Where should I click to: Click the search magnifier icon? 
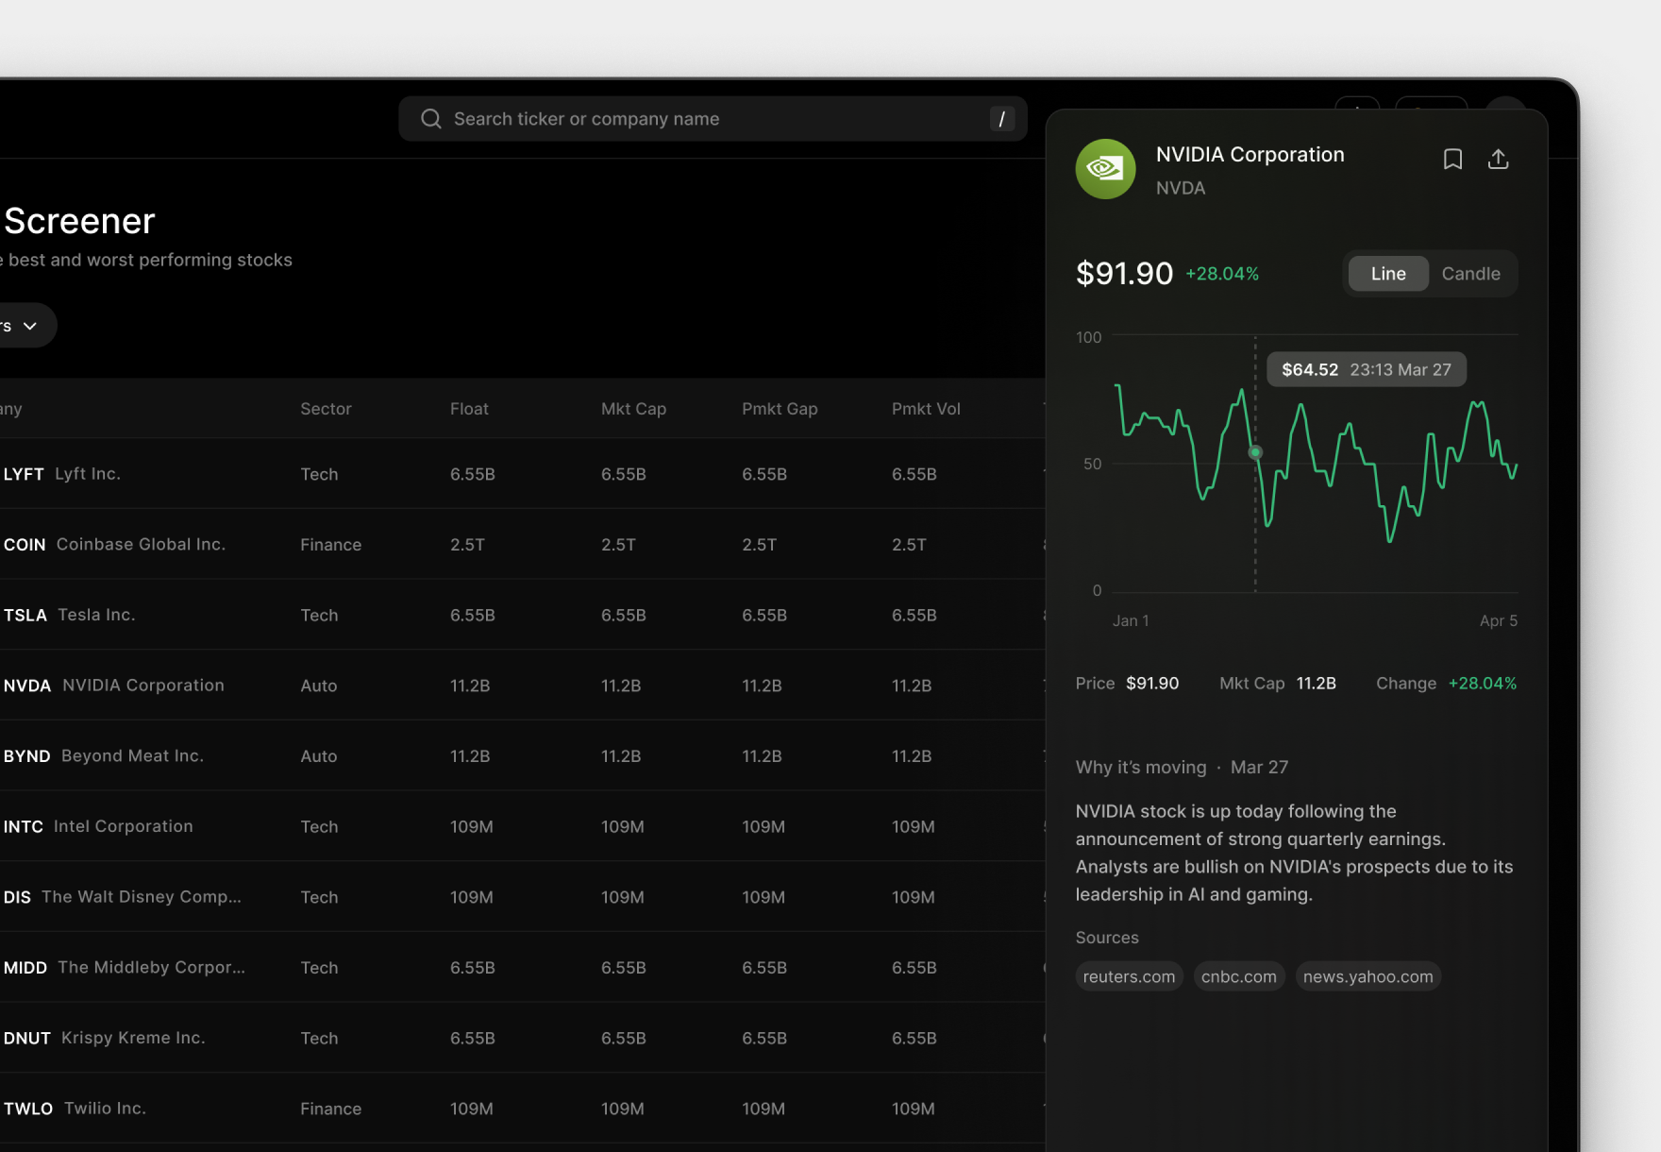tap(431, 118)
